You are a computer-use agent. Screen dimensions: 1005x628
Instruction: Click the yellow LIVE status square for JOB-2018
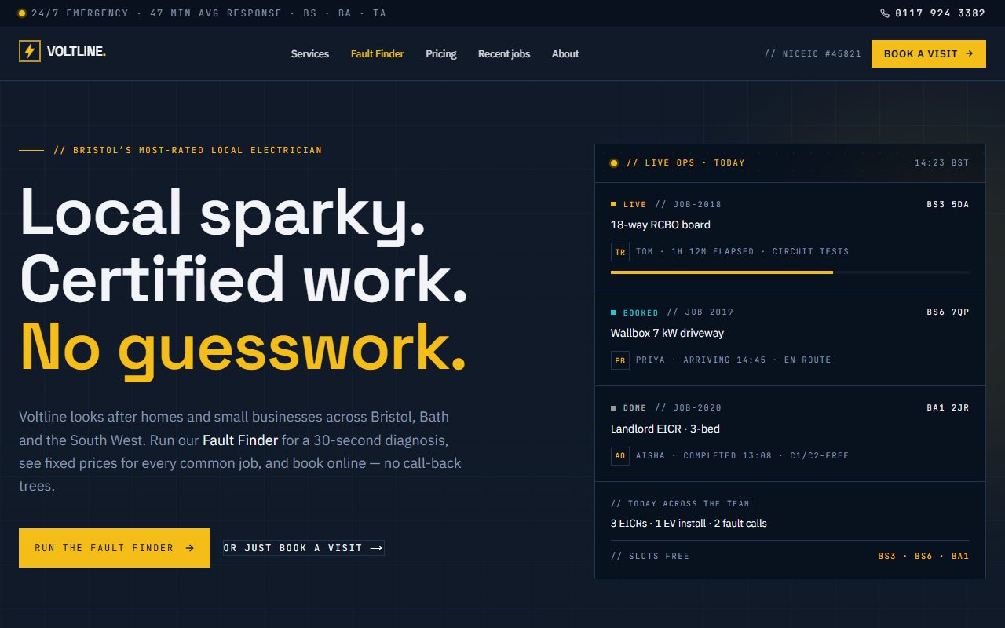click(613, 204)
